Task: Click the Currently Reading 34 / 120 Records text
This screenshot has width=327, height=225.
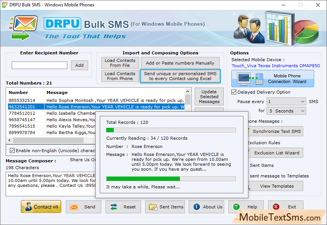Action: click(147, 138)
